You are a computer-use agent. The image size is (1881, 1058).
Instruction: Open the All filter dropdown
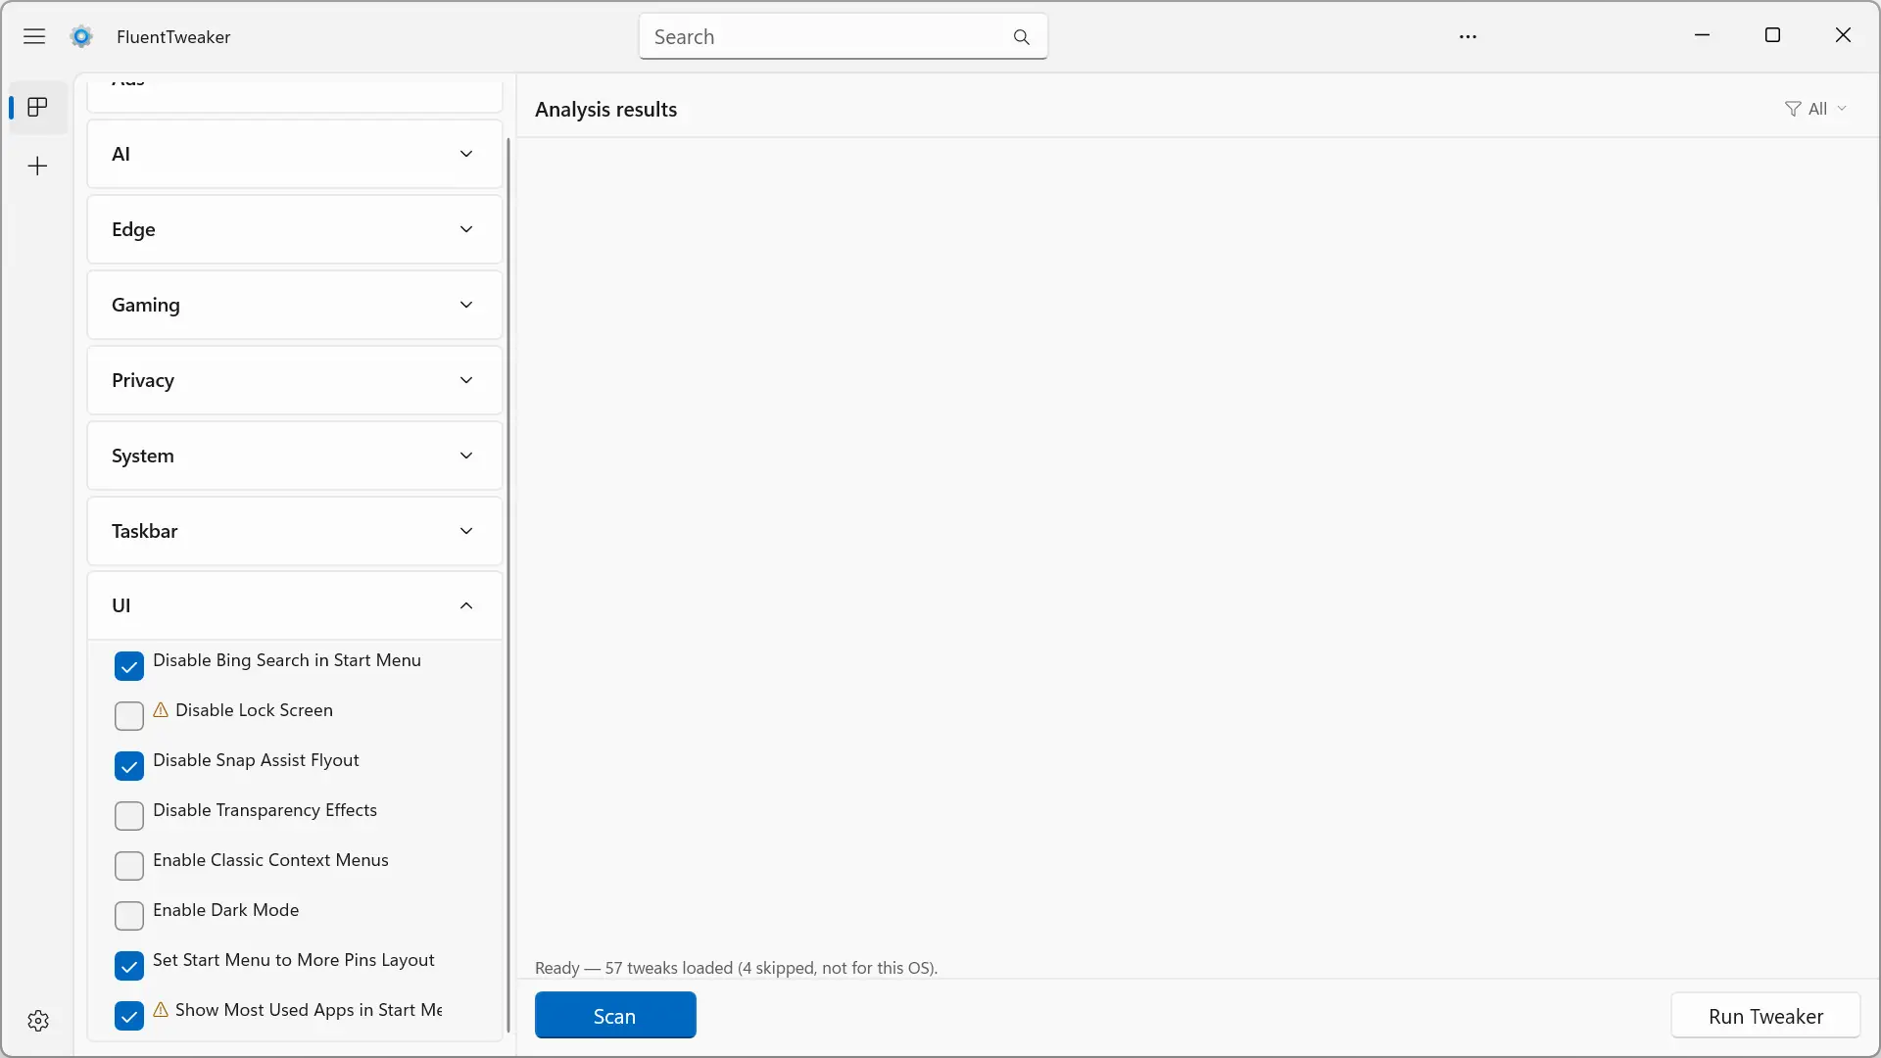click(1815, 109)
